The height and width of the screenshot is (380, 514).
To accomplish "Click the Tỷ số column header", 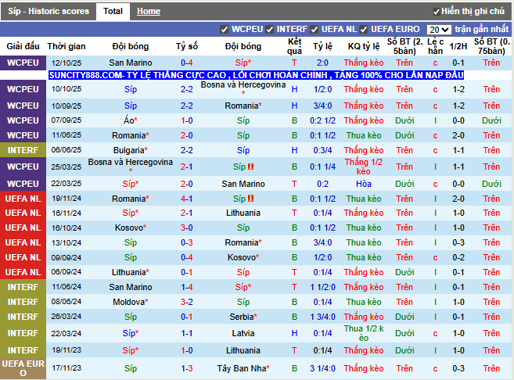I will (186, 46).
